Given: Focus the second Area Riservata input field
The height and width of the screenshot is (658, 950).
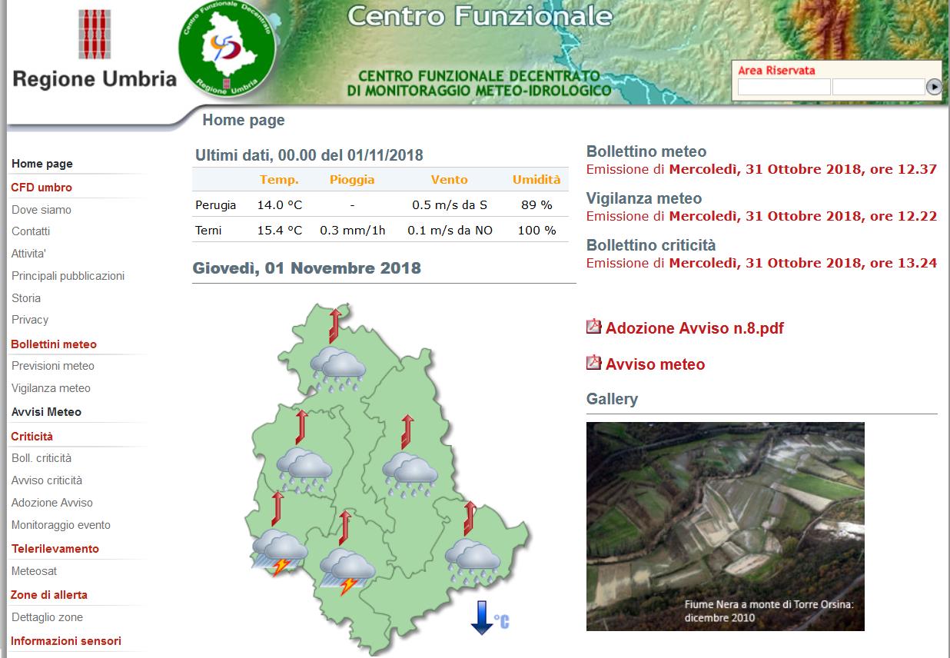Looking at the screenshot, I should 879,87.
